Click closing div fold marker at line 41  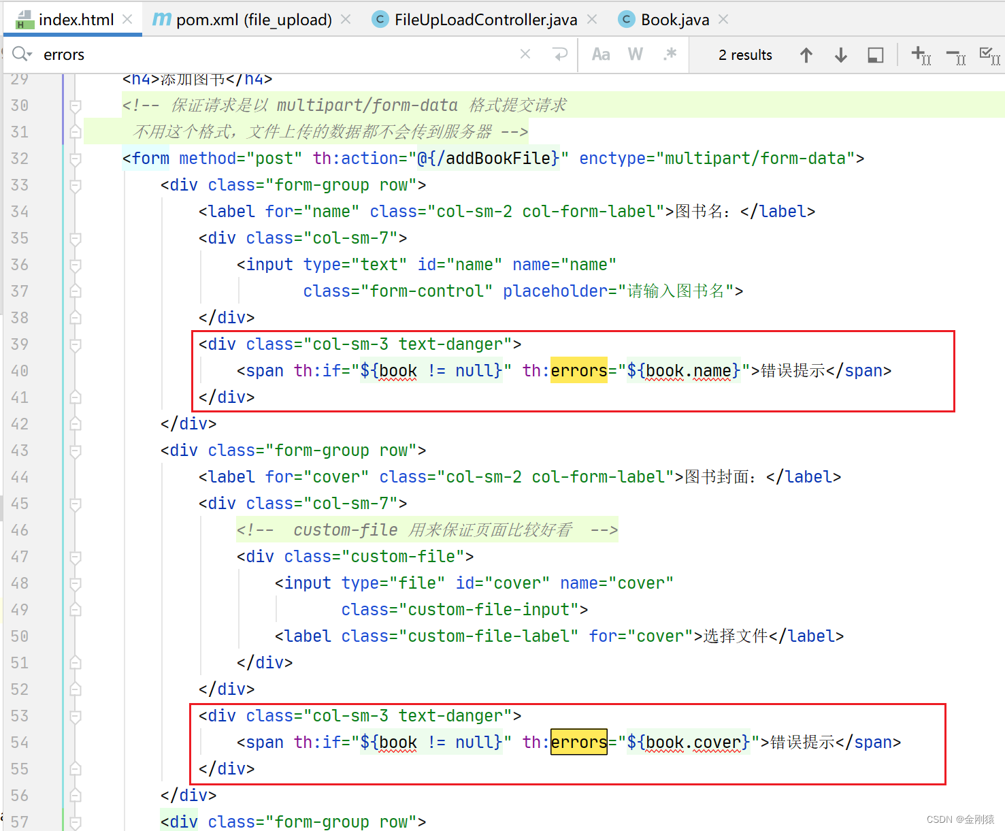[76, 397]
